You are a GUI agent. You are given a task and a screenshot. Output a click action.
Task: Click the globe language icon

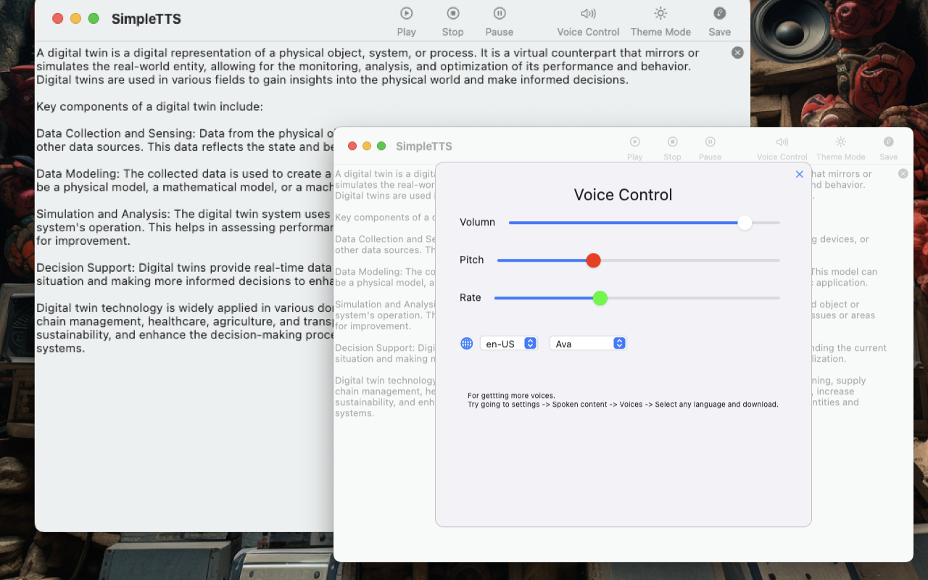coord(467,344)
